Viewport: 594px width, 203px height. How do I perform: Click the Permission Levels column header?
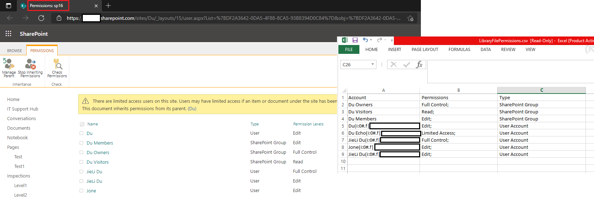point(308,124)
